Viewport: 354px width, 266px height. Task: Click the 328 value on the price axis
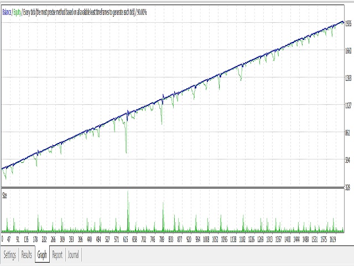347,187
